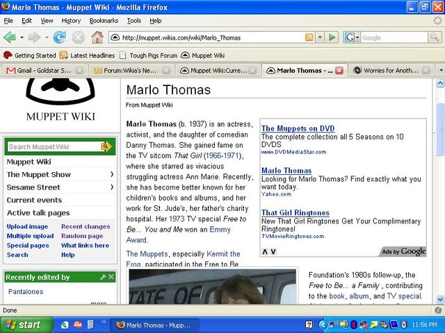Viewport: 445px width, 333px height.
Task: Expand quick launch overflow chevron
Action: coord(104,322)
